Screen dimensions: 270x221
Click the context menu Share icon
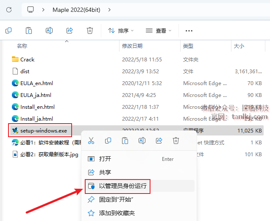click(159, 141)
